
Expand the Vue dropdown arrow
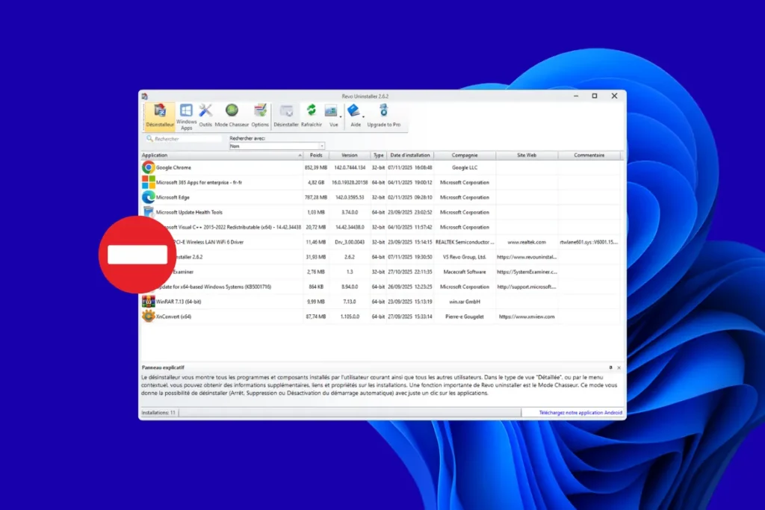[341, 116]
